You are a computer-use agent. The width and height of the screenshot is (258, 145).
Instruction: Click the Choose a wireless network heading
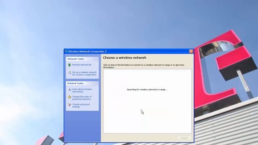click(x=125, y=58)
